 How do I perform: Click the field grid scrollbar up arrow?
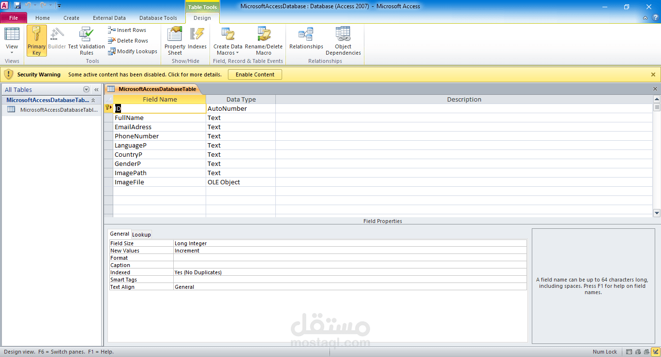click(x=657, y=99)
